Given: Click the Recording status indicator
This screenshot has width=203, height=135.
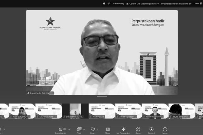Looking at the screenshot, I should pyautogui.click(x=118, y=3).
